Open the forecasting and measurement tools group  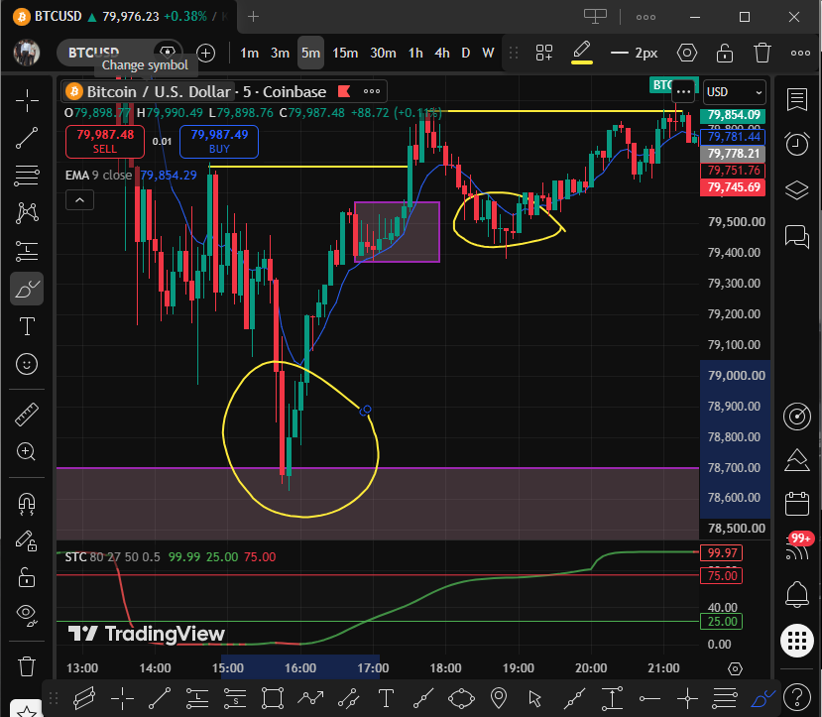coord(27,251)
